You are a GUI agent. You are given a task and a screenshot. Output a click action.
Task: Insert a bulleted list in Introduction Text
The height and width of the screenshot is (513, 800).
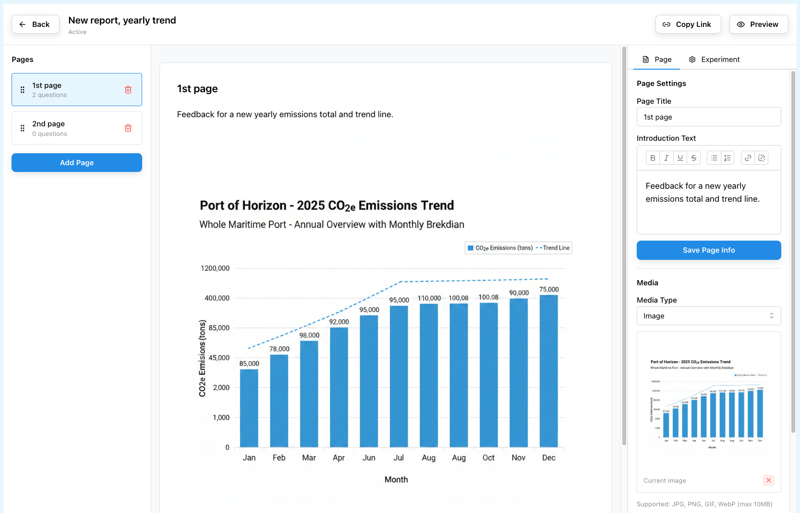pos(714,158)
